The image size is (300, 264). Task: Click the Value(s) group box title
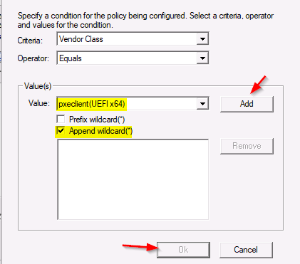[x=38, y=86]
